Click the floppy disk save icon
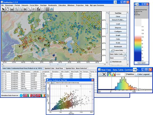The height and width of the screenshot is (115, 153). coord(12,9)
